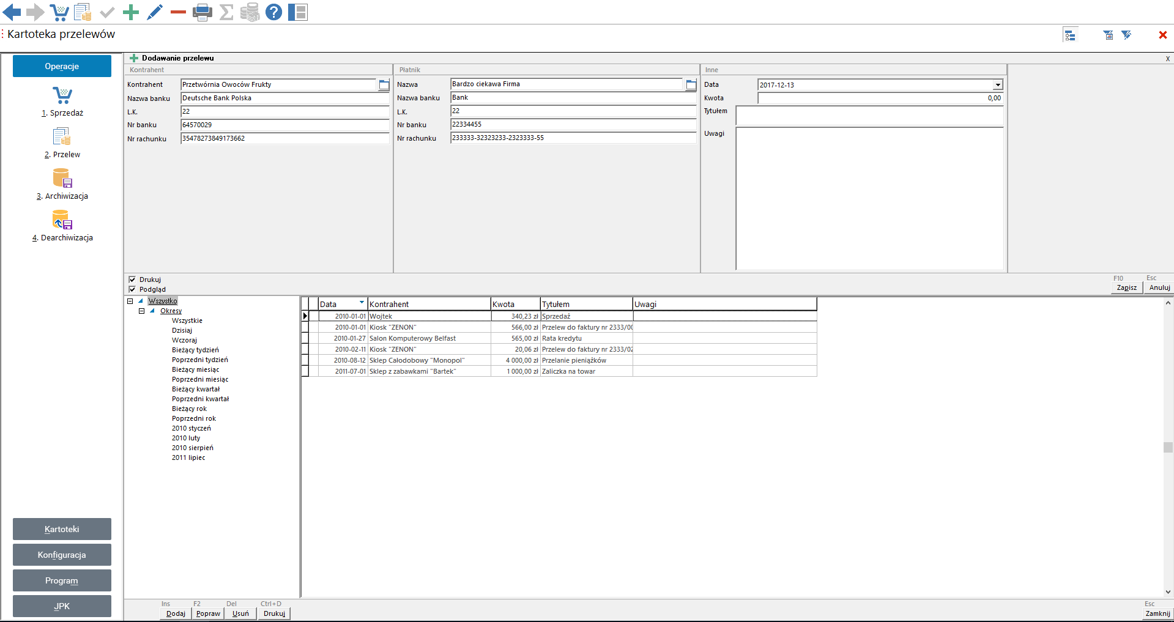Screen dimensions: 1174x622
Task: Uncheck the Podgląd checkbox
Action: coord(132,289)
